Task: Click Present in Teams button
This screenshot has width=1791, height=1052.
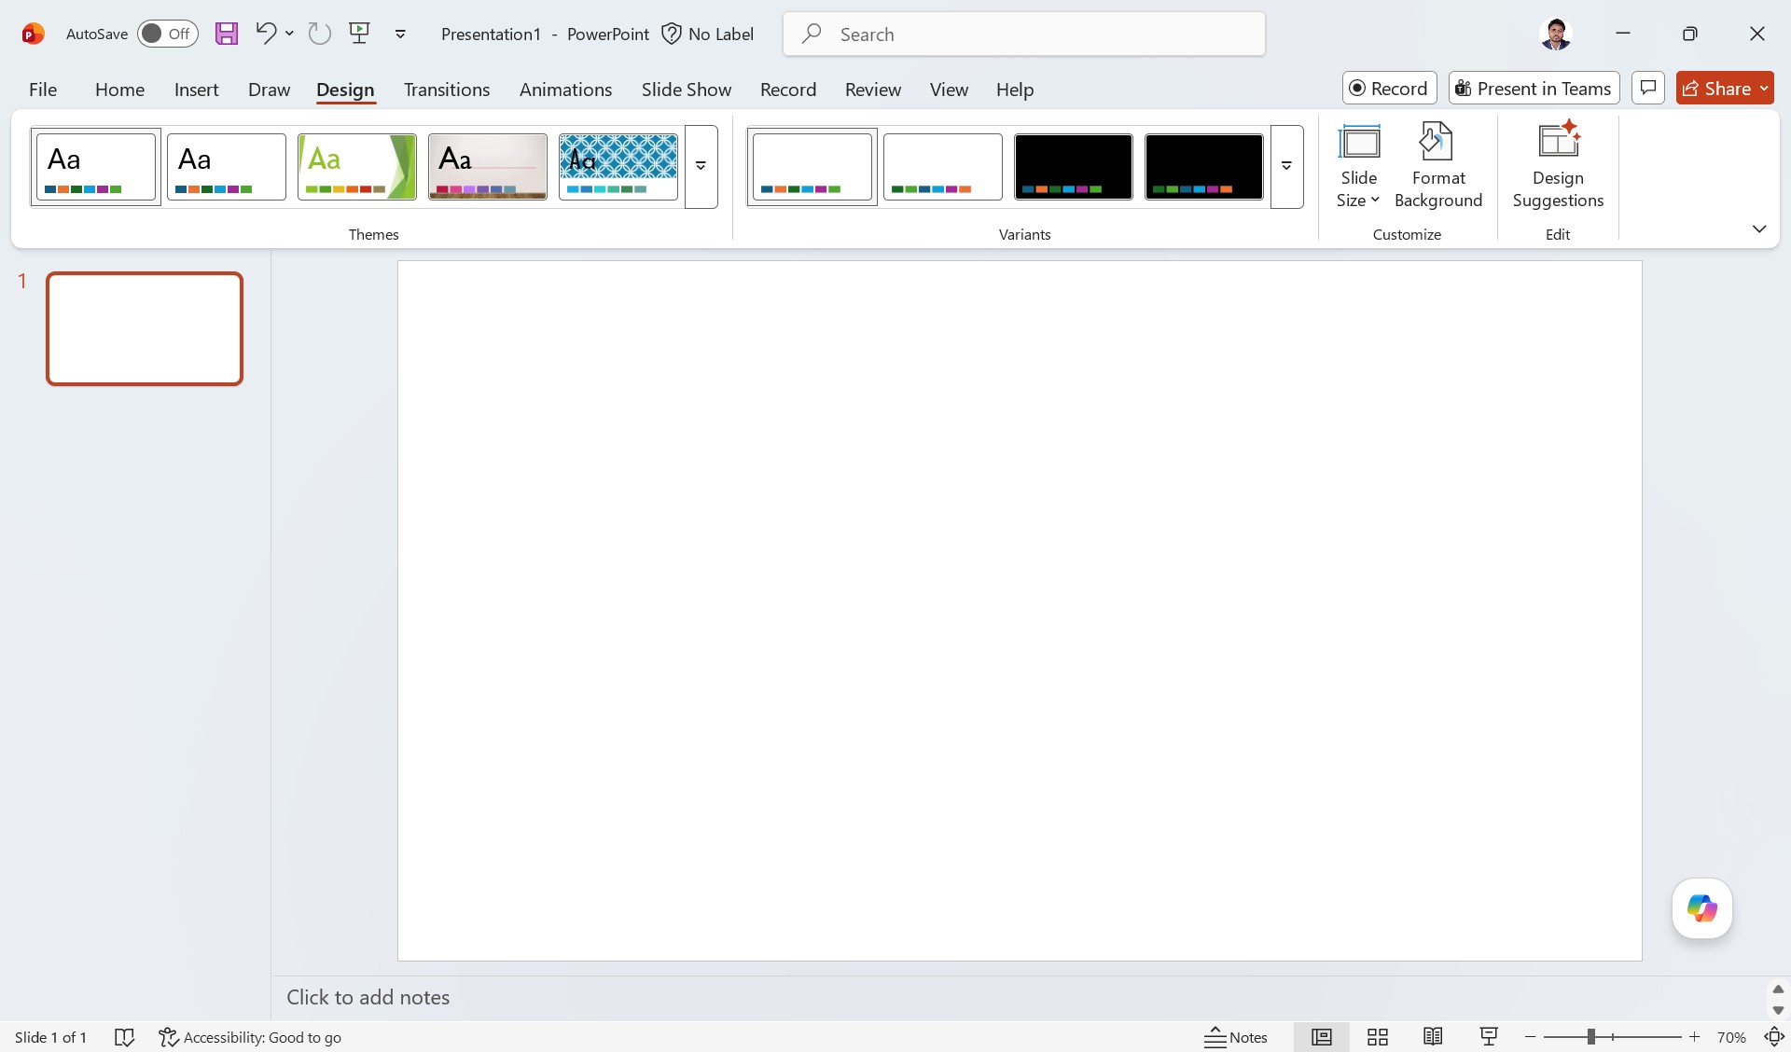Action: [1534, 88]
